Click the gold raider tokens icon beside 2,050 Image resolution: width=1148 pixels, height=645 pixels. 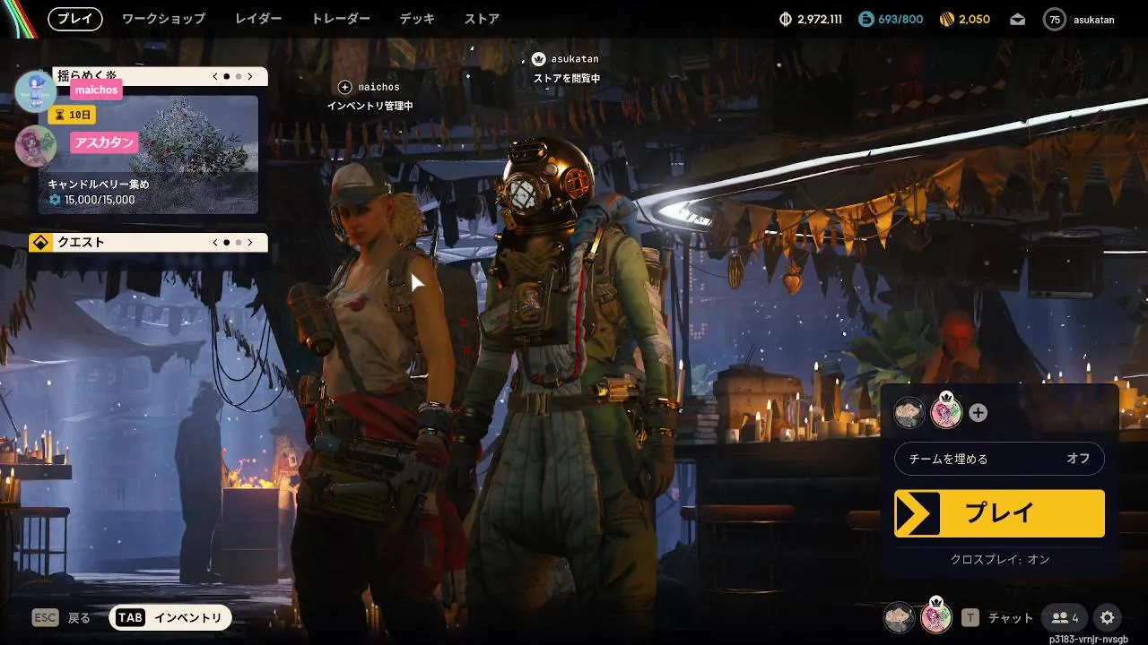pos(946,19)
